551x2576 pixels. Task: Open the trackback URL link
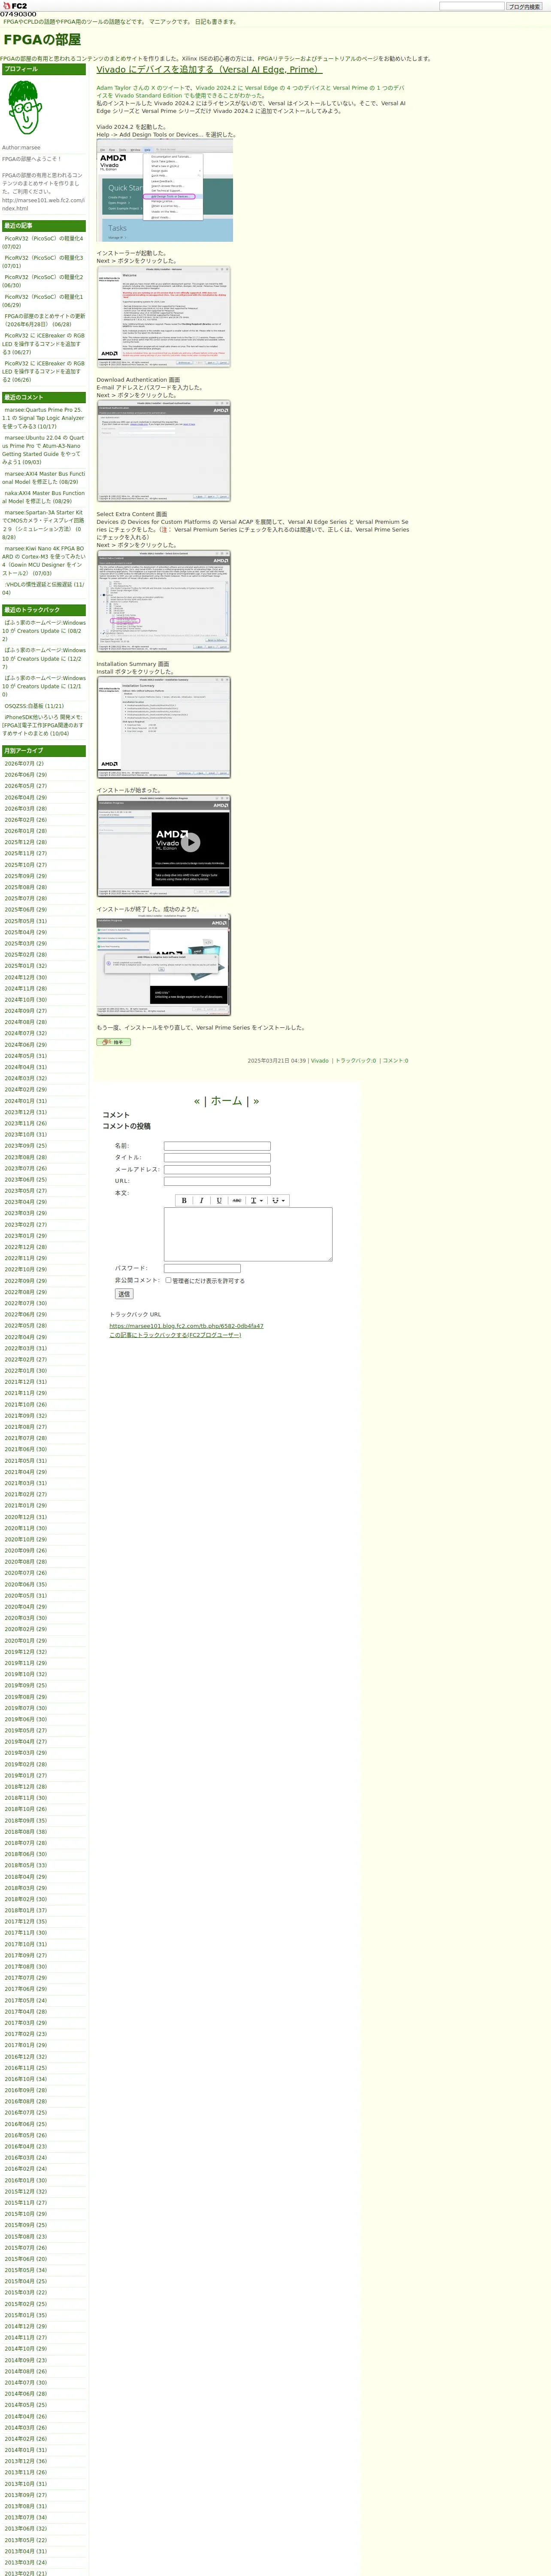186,1326
